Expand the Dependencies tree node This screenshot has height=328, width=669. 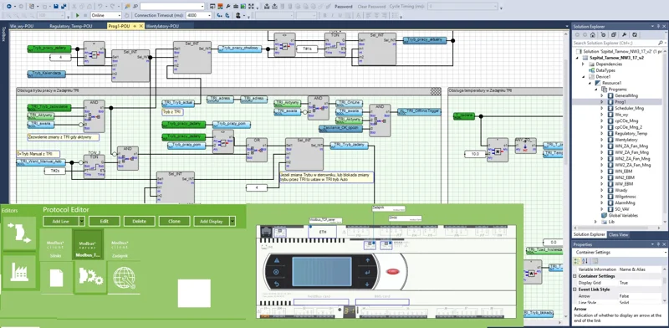coord(583,64)
